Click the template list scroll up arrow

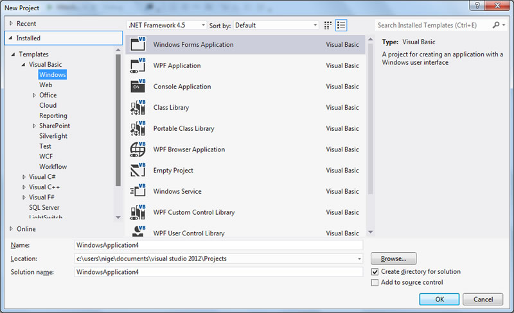pyautogui.click(x=371, y=39)
